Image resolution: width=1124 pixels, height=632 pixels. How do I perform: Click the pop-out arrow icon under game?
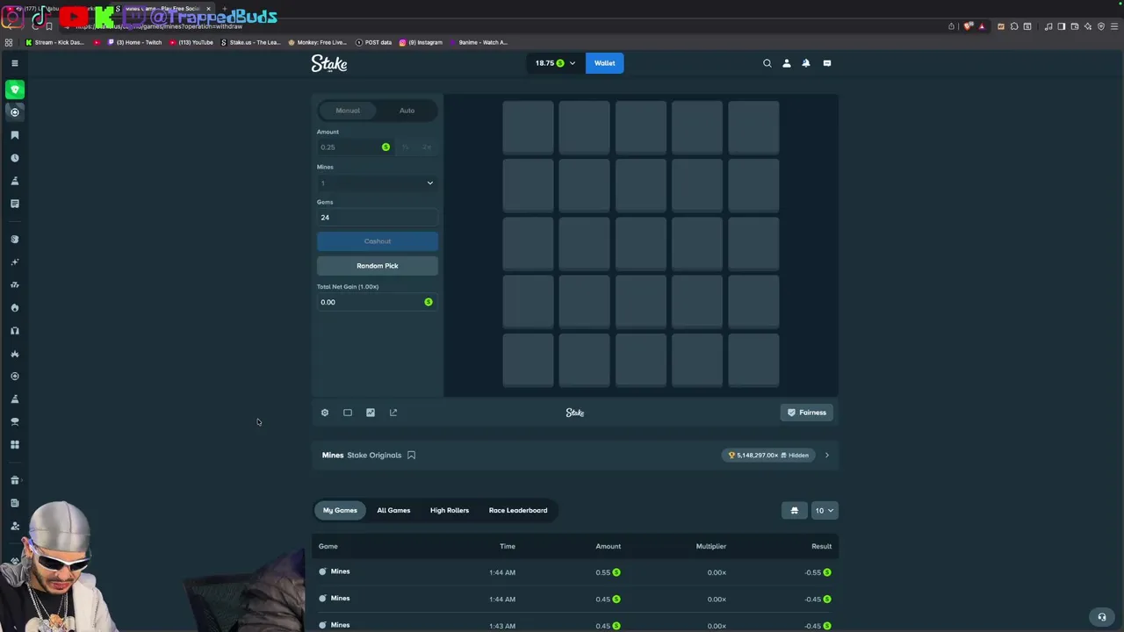click(x=393, y=413)
